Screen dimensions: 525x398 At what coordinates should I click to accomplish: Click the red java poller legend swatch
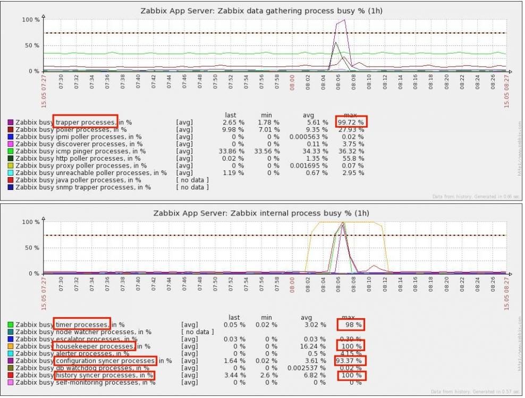(11, 180)
